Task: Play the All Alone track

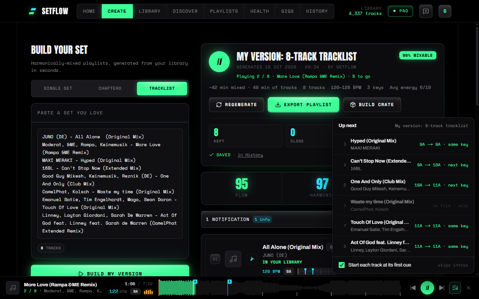Action: (252, 259)
